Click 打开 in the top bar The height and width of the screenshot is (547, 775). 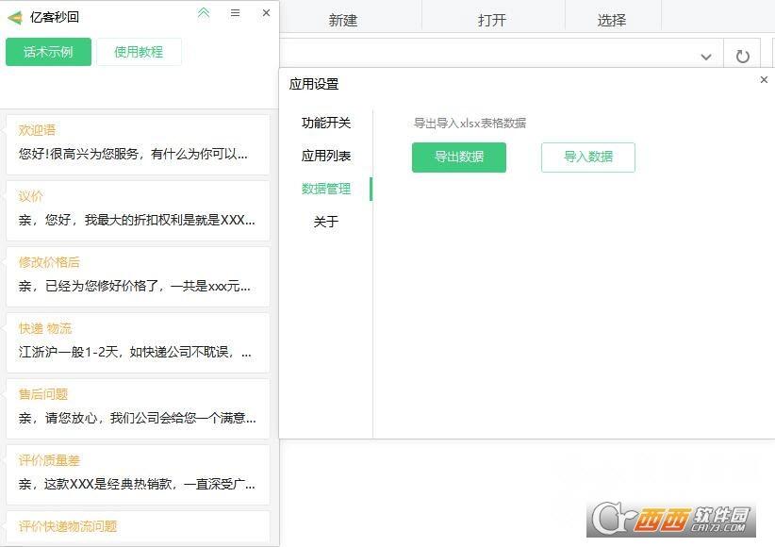[x=492, y=21]
